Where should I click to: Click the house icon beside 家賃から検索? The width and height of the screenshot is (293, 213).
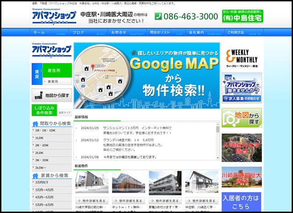tap(35, 176)
